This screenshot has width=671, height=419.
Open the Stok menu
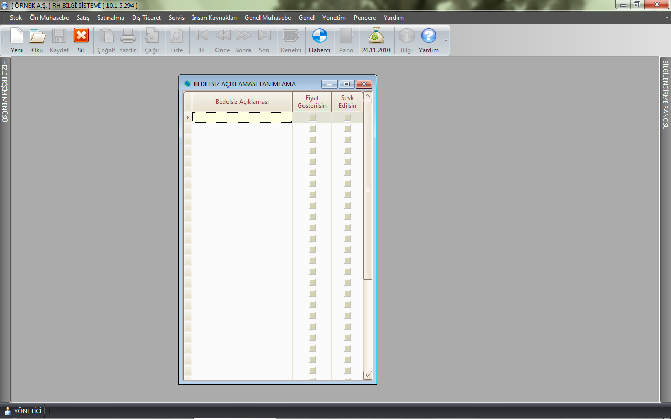16,18
